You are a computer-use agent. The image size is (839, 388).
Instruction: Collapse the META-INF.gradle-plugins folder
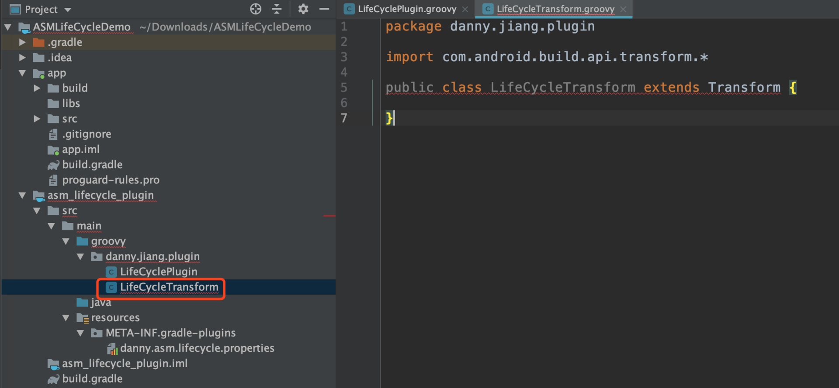[80, 333]
